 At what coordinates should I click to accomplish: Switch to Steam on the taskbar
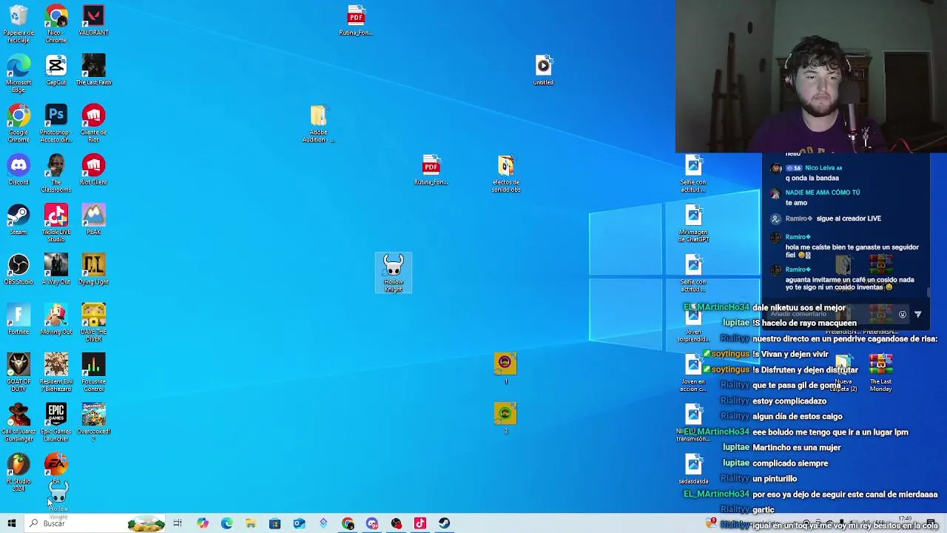point(444,523)
